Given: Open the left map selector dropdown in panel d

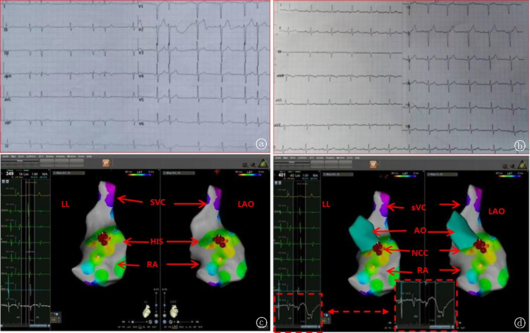Looking at the screenshot, I should pyautogui.click(x=338, y=174).
